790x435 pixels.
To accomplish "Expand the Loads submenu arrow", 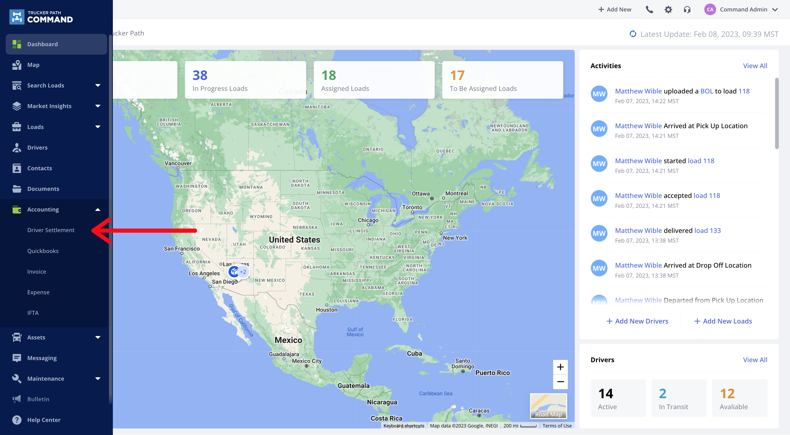I will (98, 127).
